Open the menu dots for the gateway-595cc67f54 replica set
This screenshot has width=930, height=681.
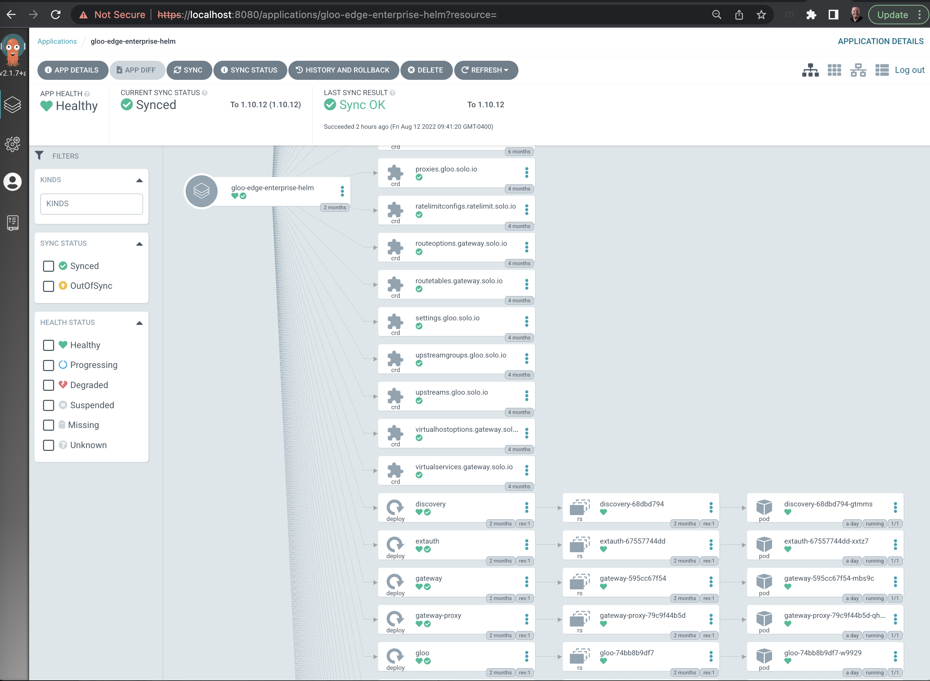click(711, 582)
